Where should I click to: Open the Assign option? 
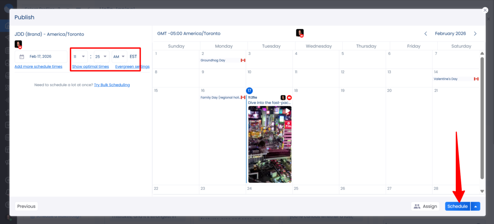[x=425, y=206]
